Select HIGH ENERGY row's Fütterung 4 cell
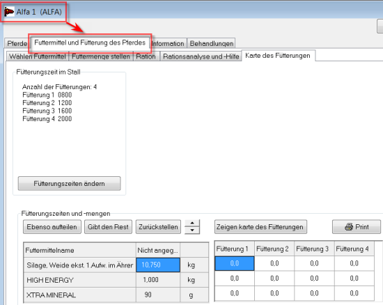This screenshot has width=383, height=305. click(354, 279)
